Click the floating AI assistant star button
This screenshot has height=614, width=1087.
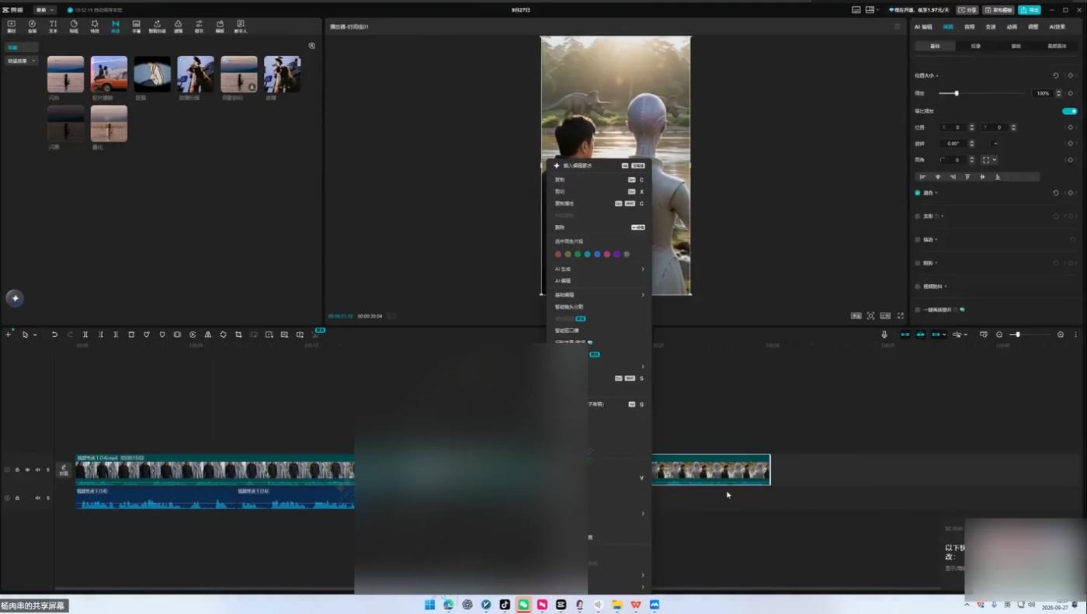coord(15,298)
